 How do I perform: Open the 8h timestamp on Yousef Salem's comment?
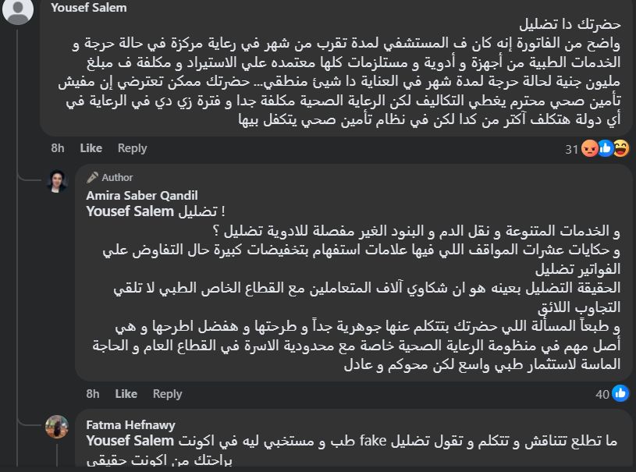58,147
